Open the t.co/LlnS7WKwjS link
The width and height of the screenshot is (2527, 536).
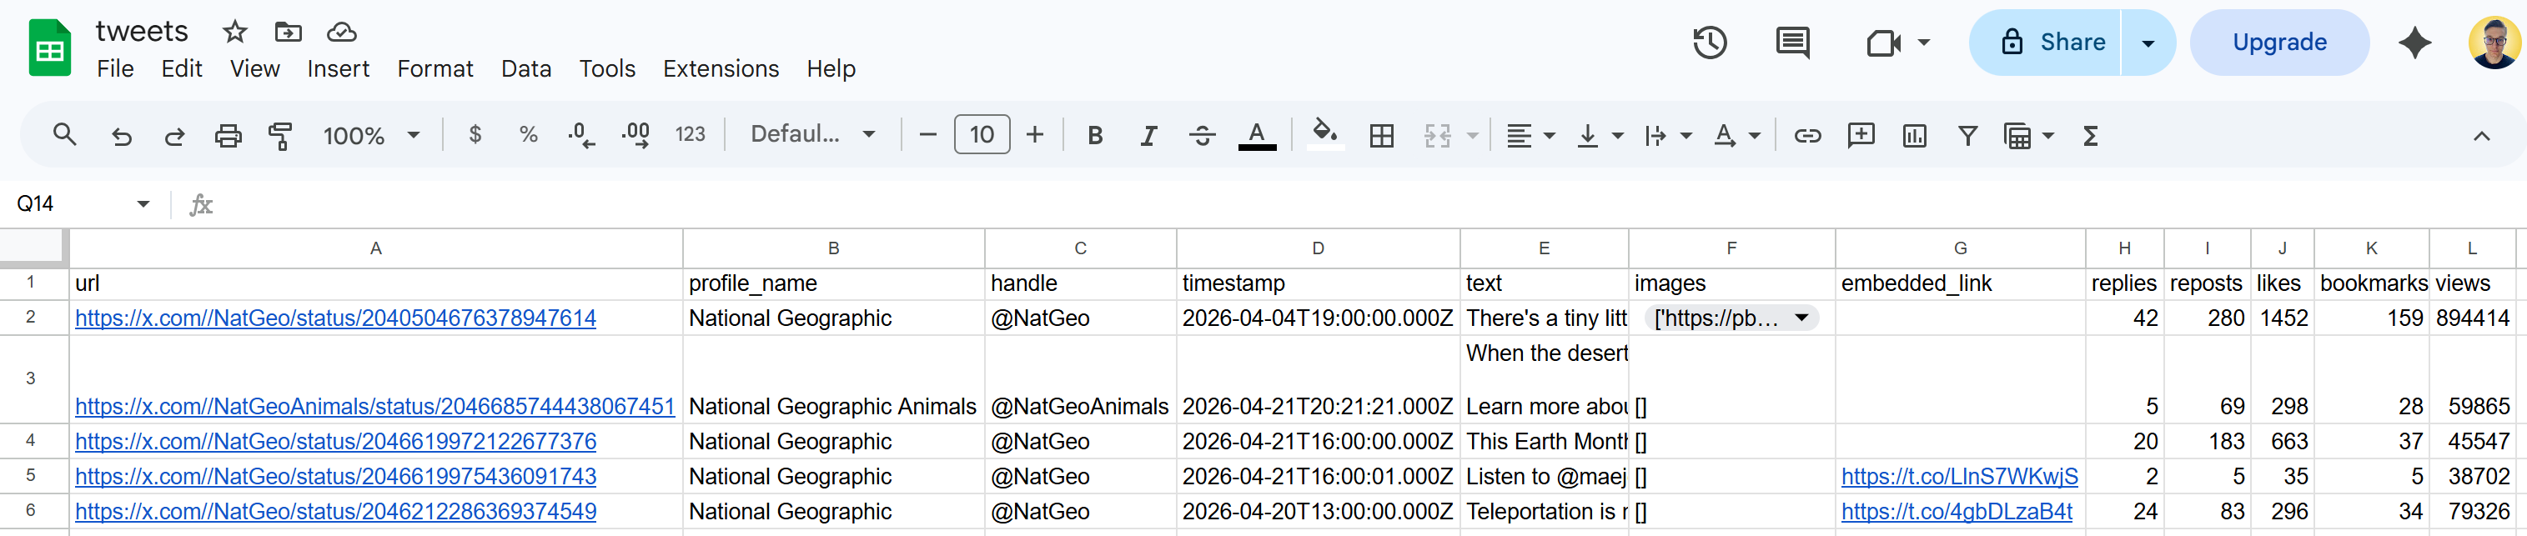click(1959, 476)
